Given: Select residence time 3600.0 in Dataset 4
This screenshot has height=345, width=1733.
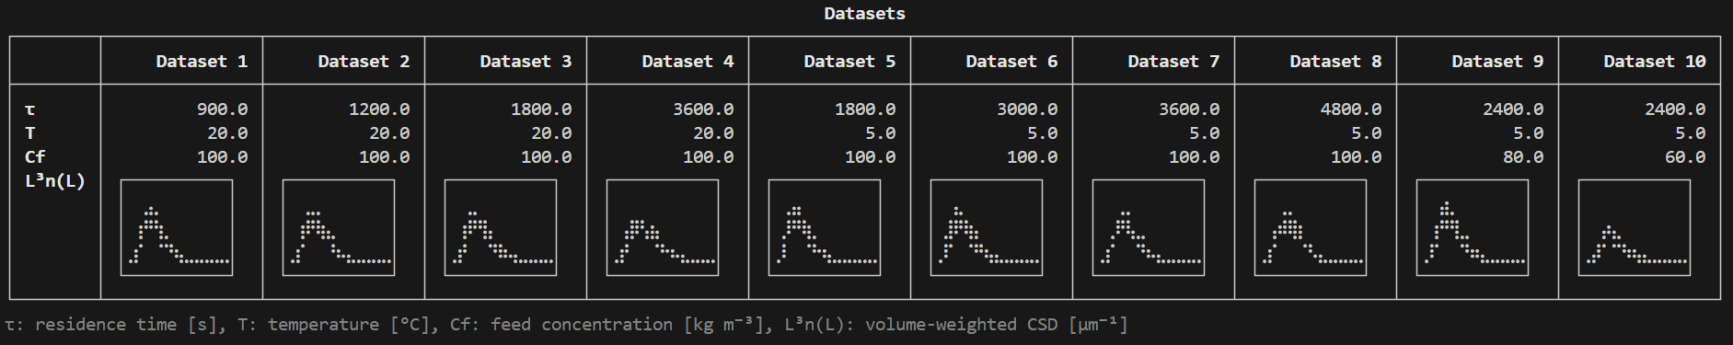Looking at the screenshot, I should pos(703,109).
